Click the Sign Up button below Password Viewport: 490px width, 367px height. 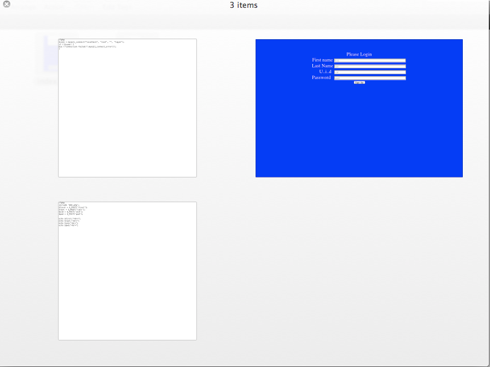(359, 82)
